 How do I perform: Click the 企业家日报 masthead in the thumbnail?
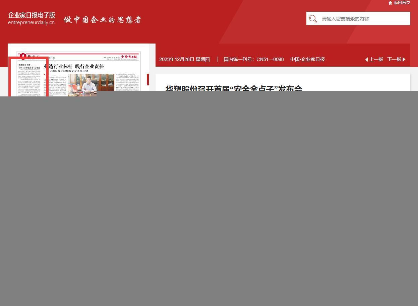tap(129, 57)
